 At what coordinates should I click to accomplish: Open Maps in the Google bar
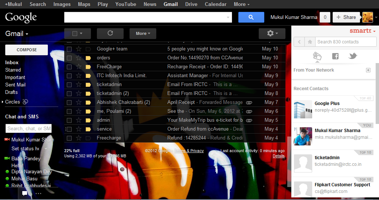(84, 4)
